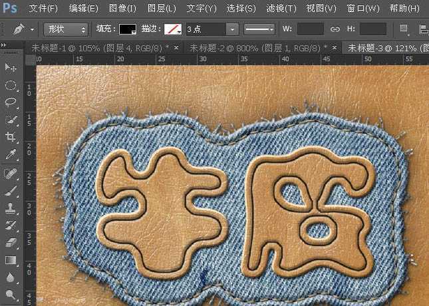Open the stroke width dropdown arrow
The width and height of the screenshot is (429, 306).
click(x=232, y=29)
